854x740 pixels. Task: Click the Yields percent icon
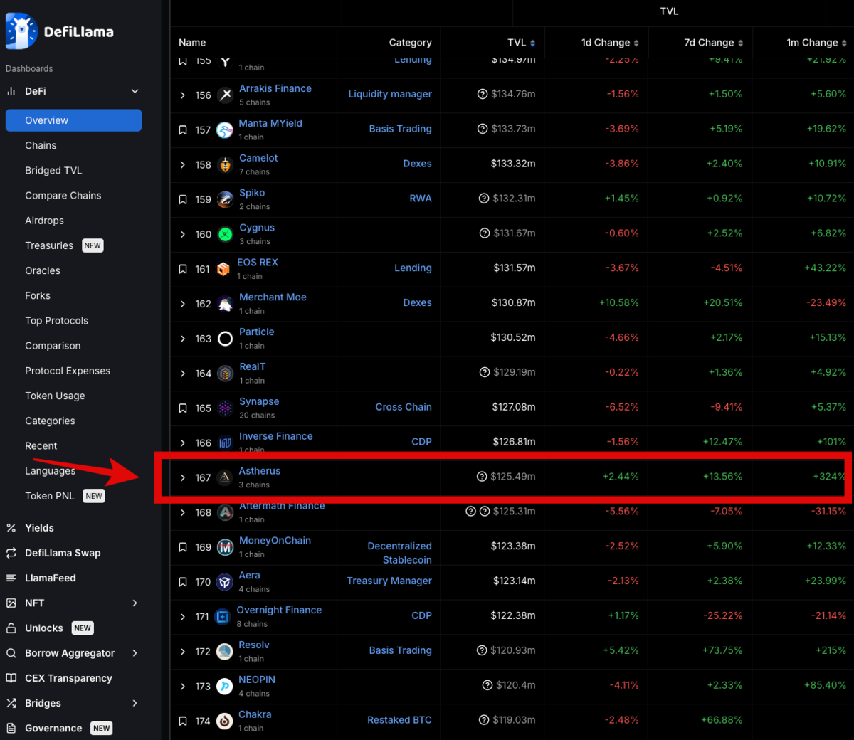point(11,528)
